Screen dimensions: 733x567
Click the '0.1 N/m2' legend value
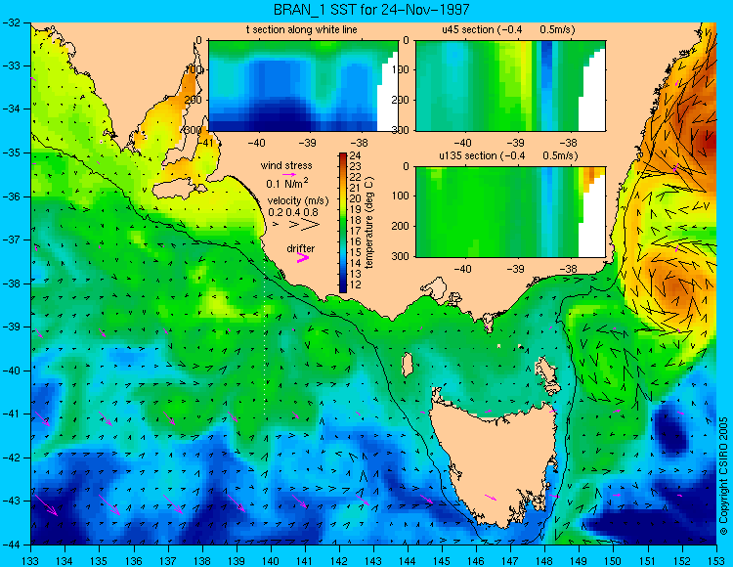pyautogui.click(x=287, y=183)
